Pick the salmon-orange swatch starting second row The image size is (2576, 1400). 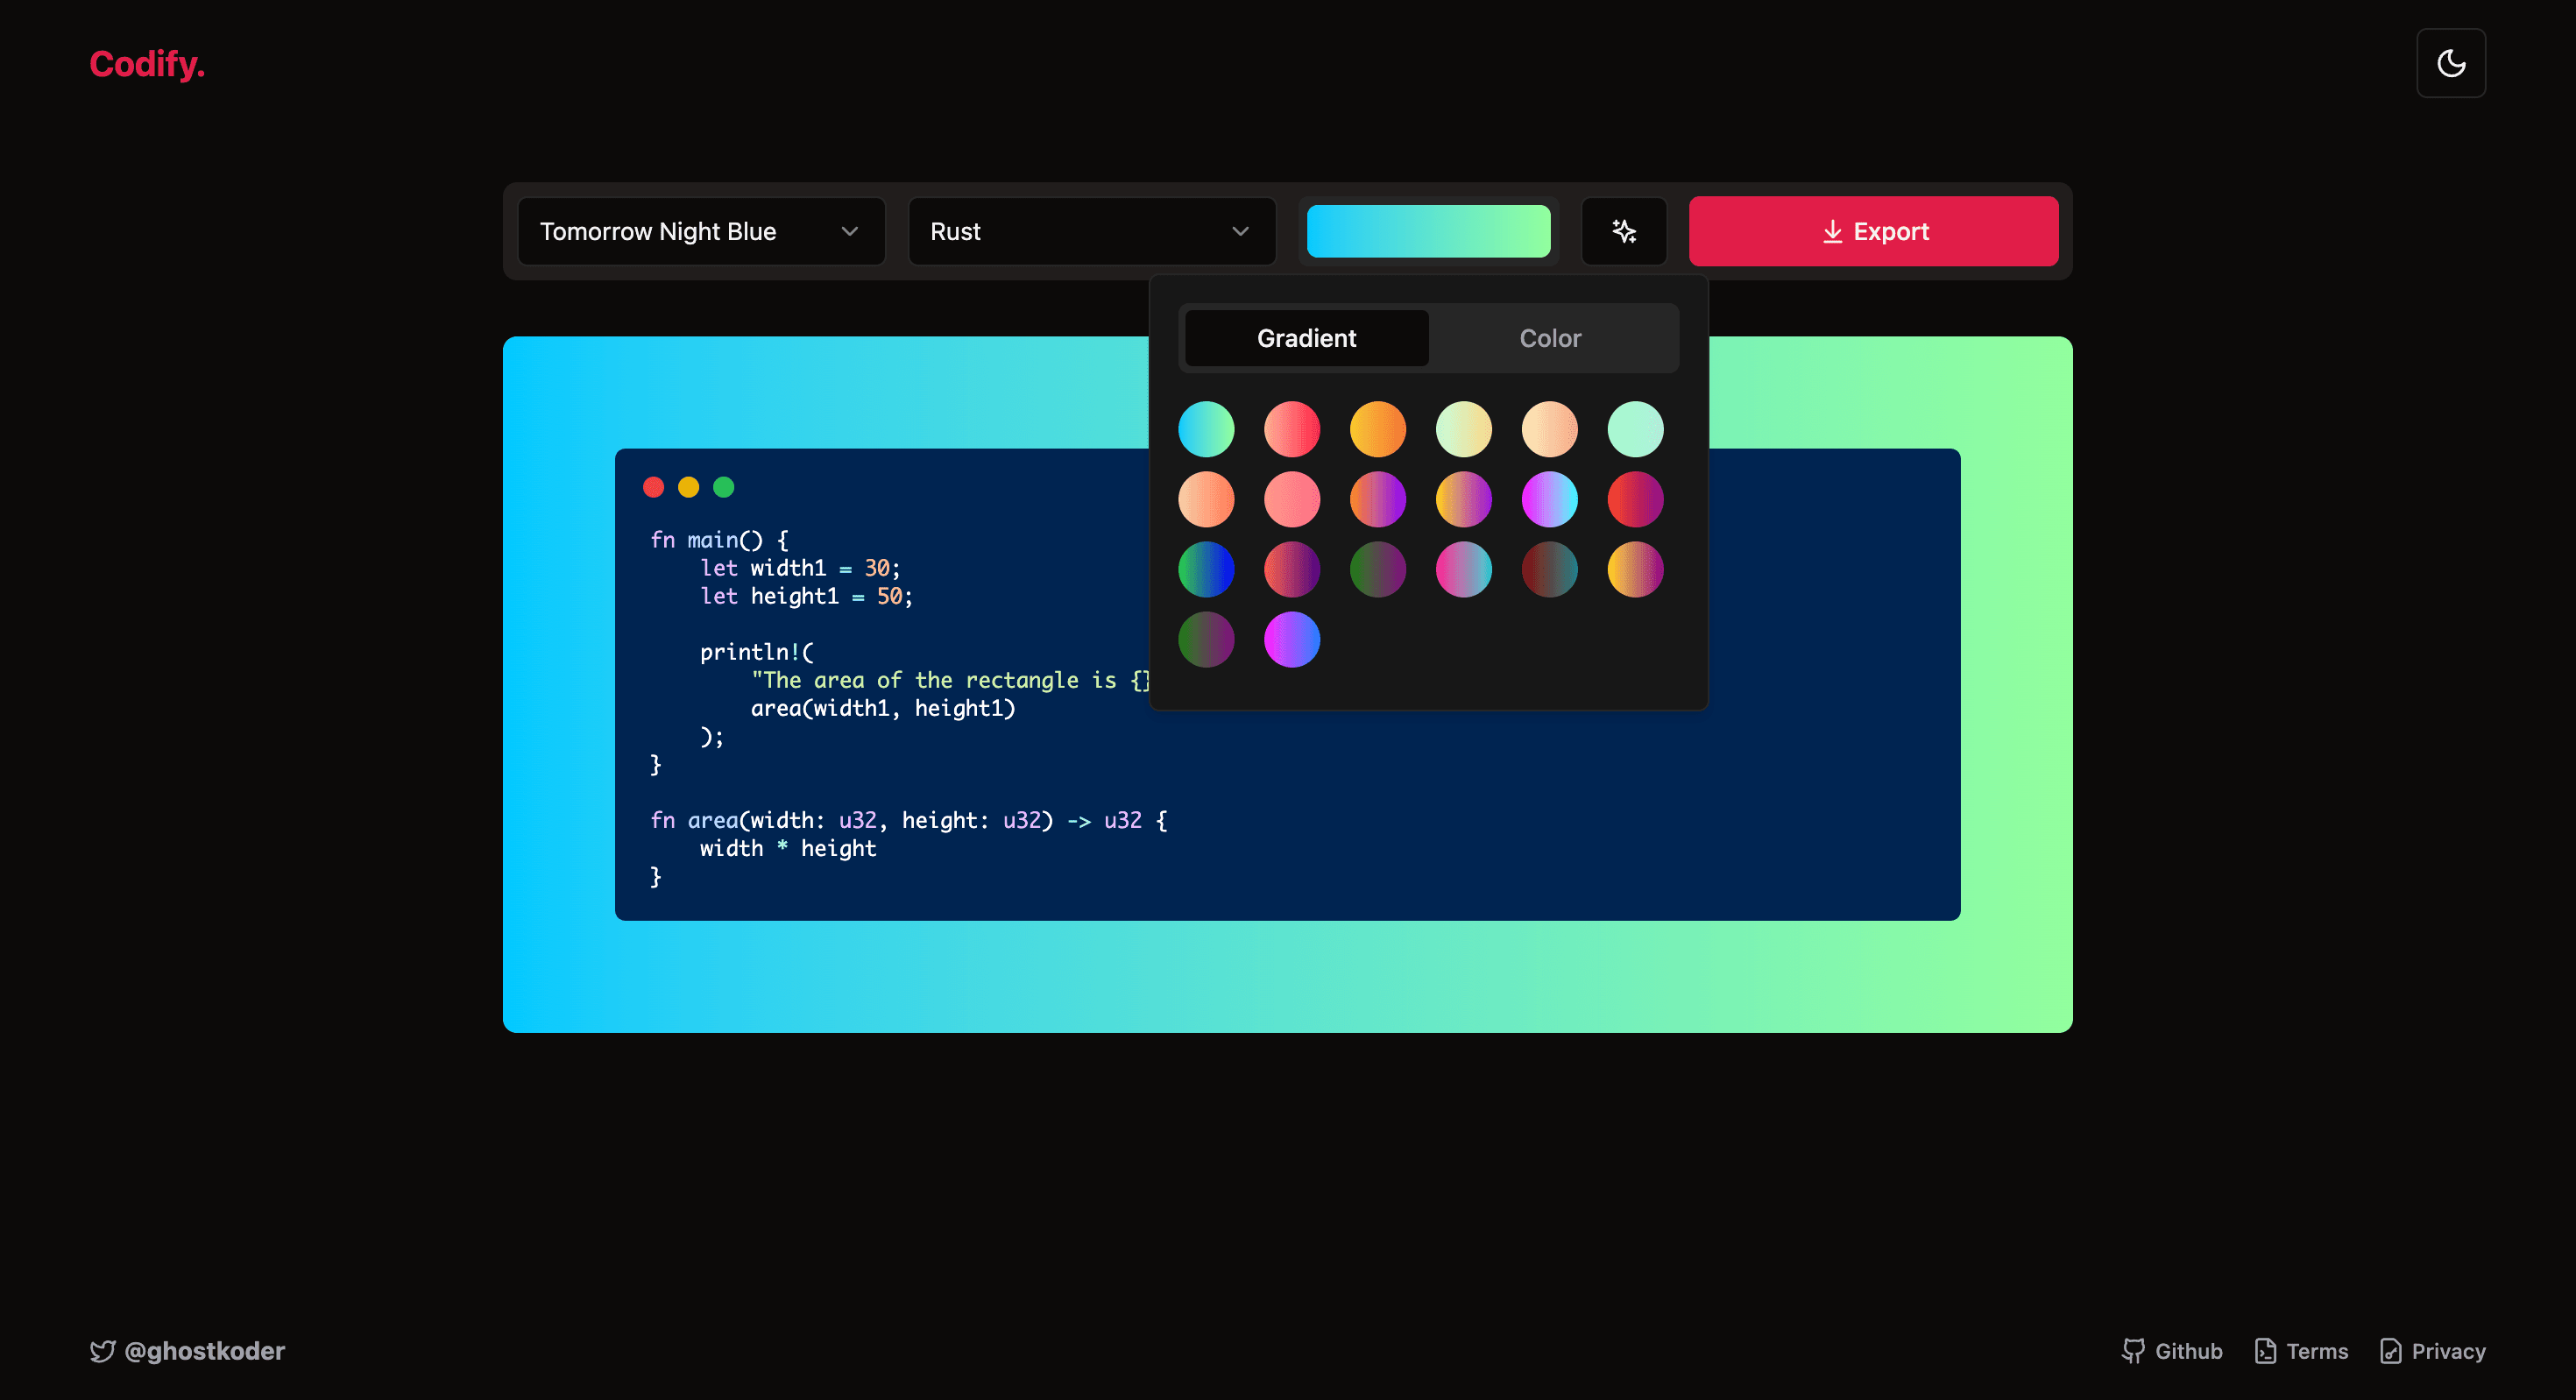pos(1206,499)
